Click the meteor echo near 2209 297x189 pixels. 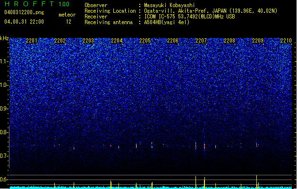(257, 145)
